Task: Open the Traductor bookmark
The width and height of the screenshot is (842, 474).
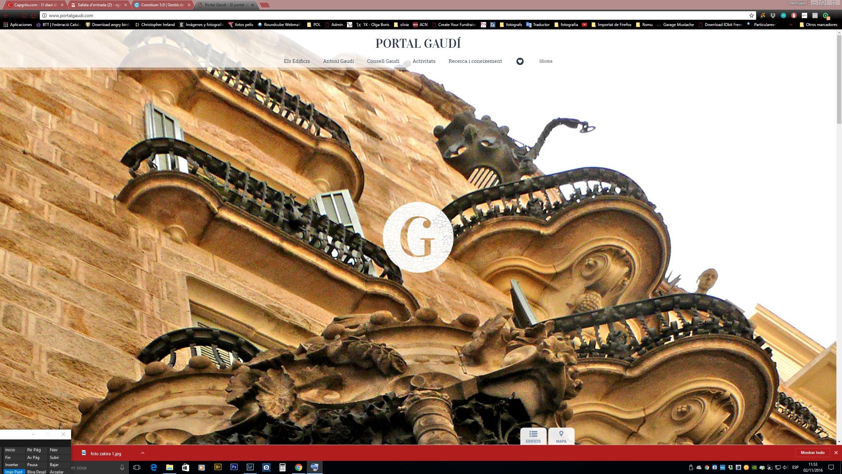Action: (538, 25)
